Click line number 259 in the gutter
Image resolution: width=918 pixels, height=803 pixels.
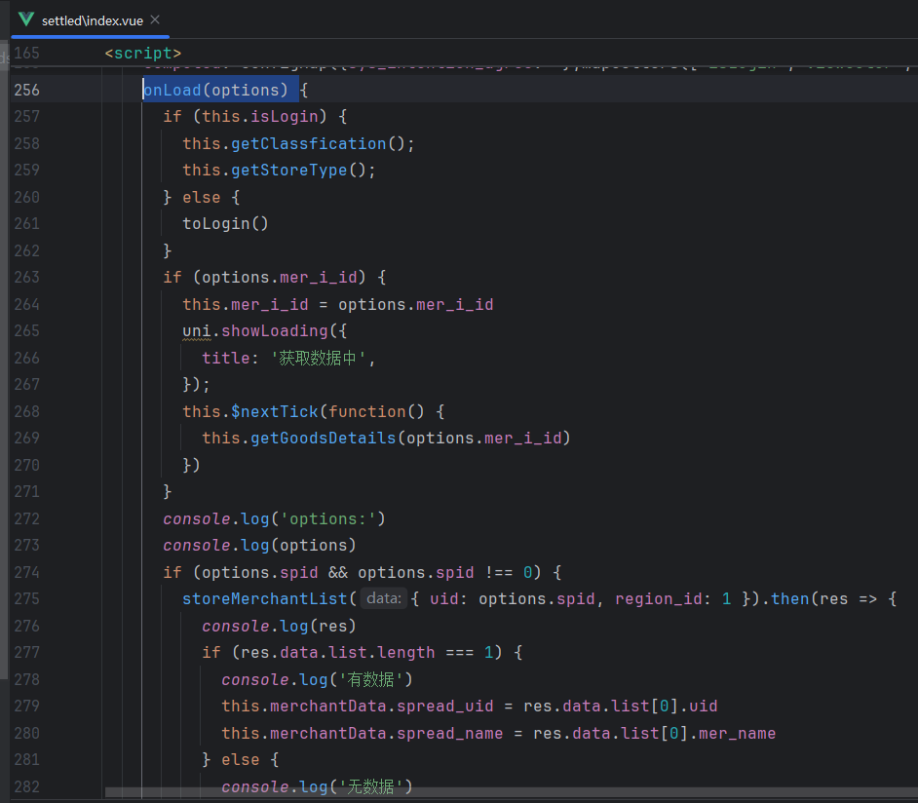click(x=27, y=171)
